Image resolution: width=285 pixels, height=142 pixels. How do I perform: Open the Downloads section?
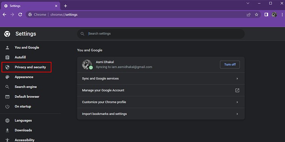point(23,130)
